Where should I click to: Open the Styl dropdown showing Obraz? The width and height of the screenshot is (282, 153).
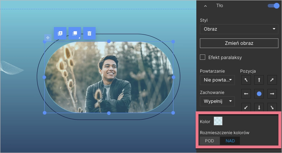(x=239, y=29)
